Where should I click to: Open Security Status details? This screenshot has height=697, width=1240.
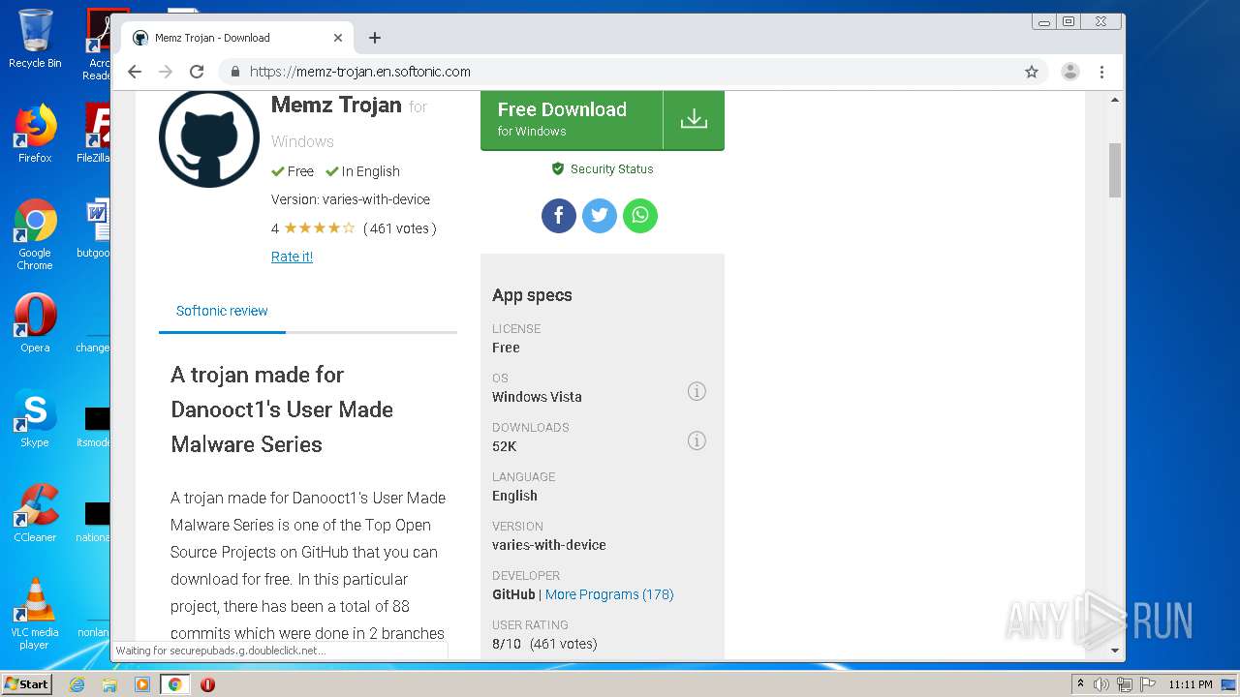pos(602,168)
